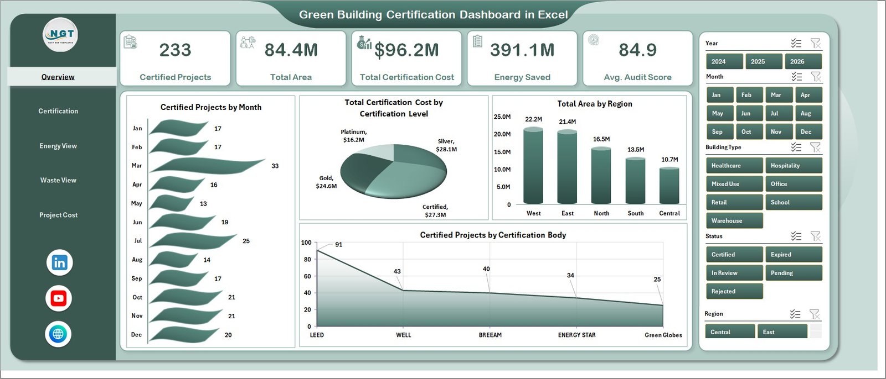Filter by East region slicer button

click(782, 331)
